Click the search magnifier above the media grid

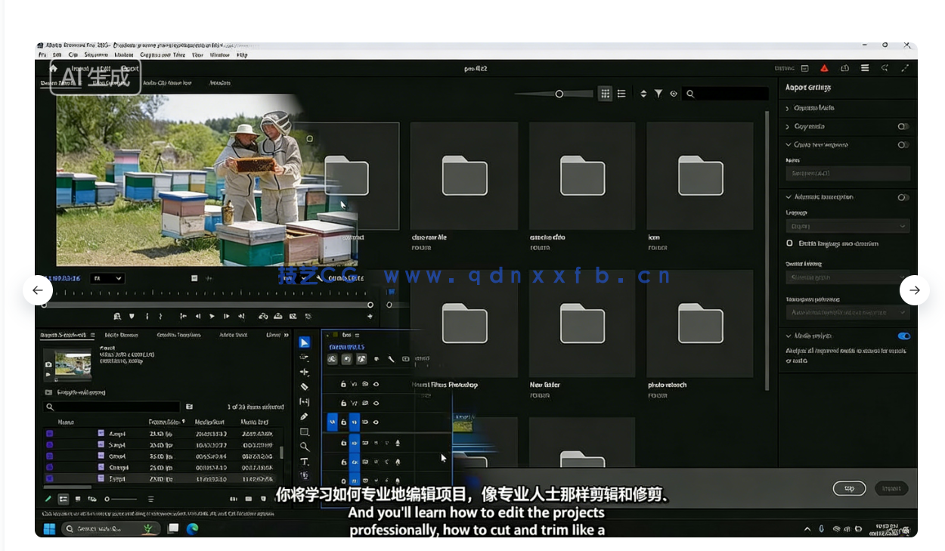[690, 94]
